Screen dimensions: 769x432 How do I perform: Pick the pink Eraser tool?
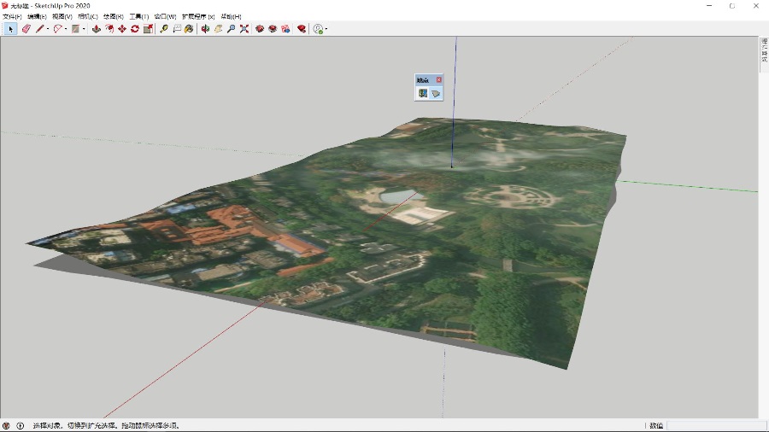coord(26,29)
